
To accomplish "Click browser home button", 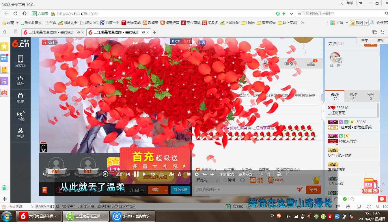I will pyautogui.click(x=25, y=13).
